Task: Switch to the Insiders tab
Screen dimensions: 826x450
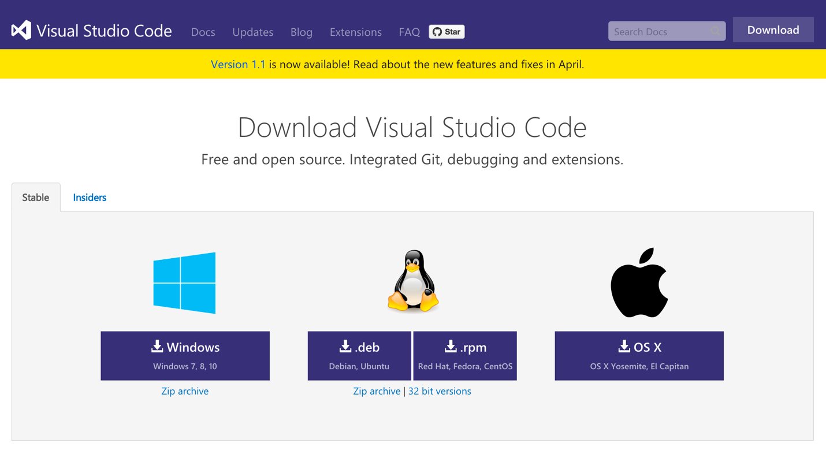Action: (90, 198)
